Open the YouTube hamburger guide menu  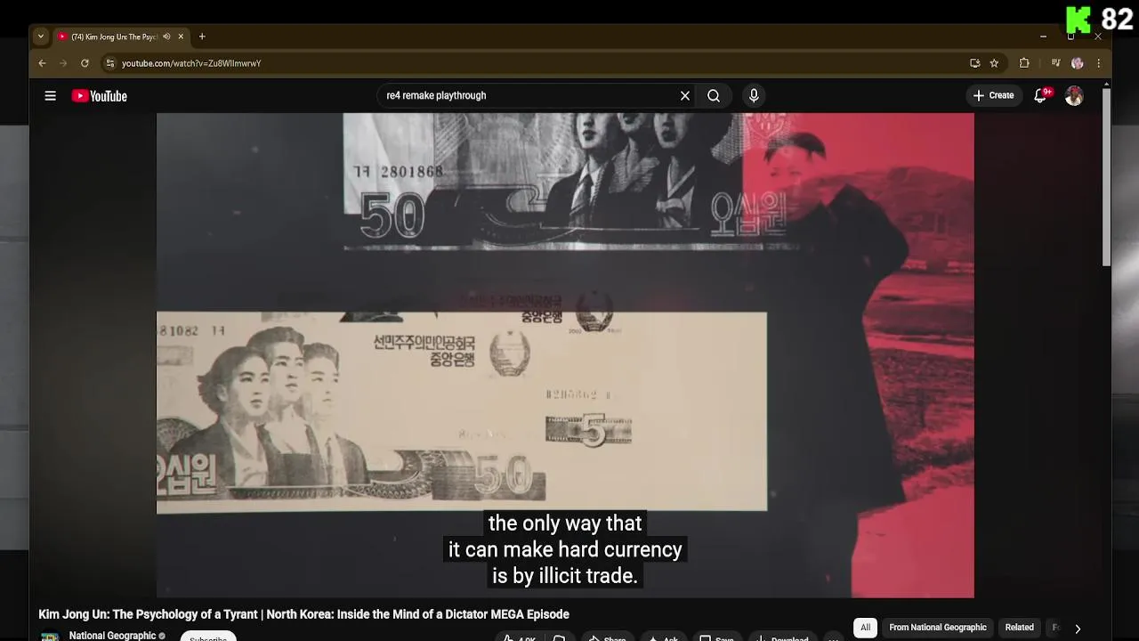[x=51, y=96]
